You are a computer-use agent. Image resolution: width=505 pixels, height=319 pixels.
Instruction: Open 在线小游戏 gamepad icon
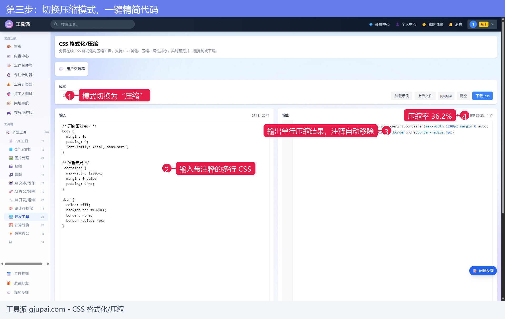tap(9, 113)
